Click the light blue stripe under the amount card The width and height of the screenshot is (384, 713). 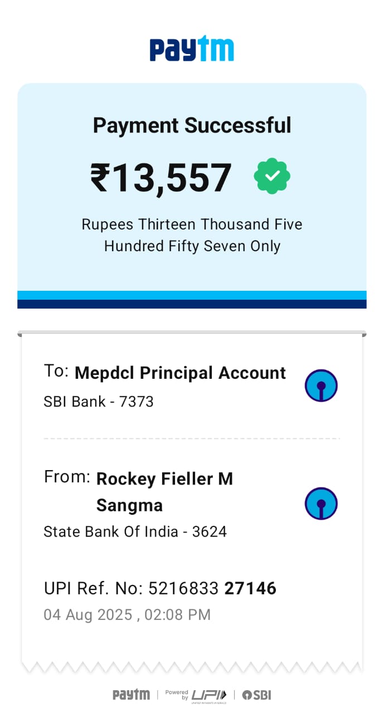click(192, 295)
